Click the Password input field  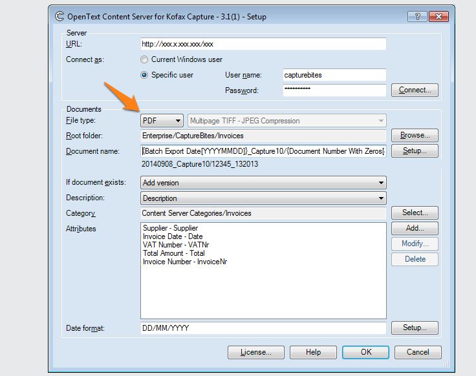click(x=334, y=90)
